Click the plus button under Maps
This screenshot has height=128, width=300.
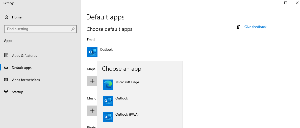(x=92, y=81)
